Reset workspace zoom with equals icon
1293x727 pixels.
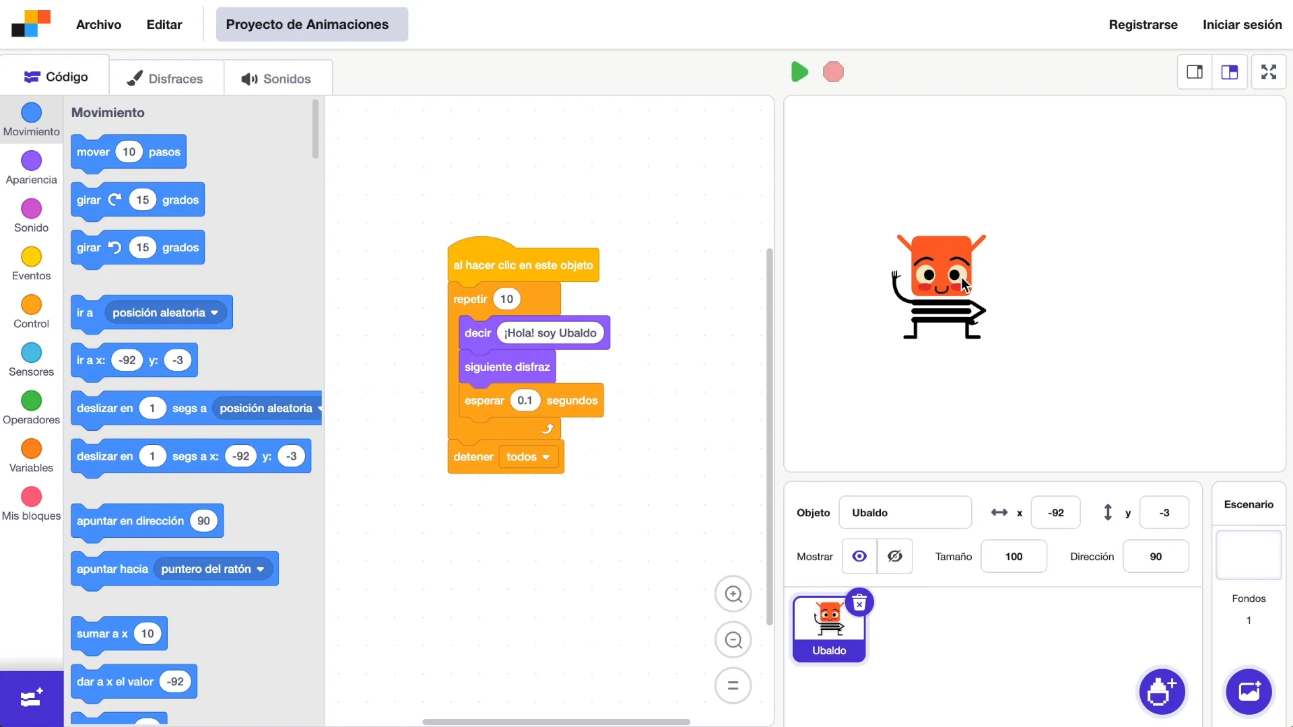pos(733,686)
